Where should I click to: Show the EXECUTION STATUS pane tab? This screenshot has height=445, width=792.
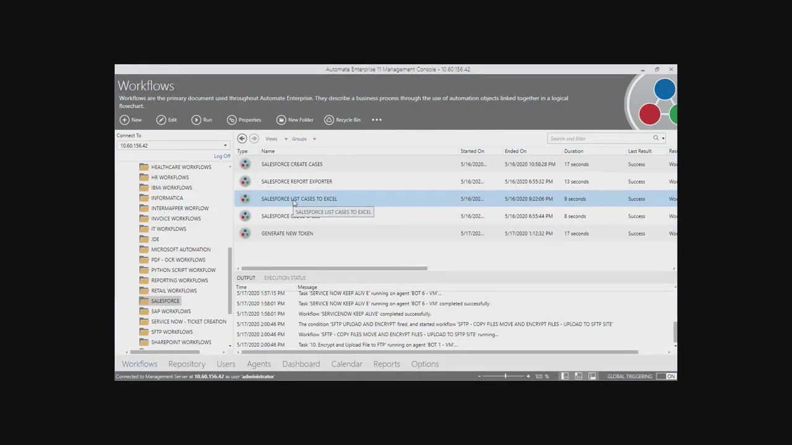[285, 278]
